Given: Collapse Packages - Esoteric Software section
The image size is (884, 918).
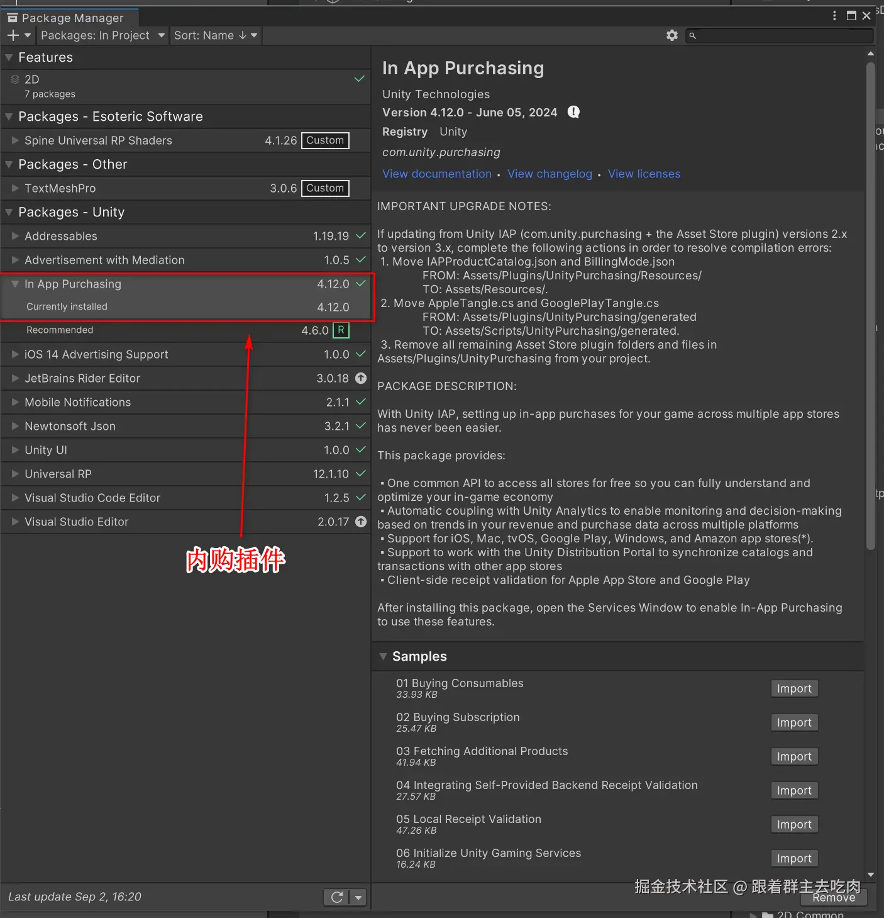Looking at the screenshot, I should (x=9, y=116).
